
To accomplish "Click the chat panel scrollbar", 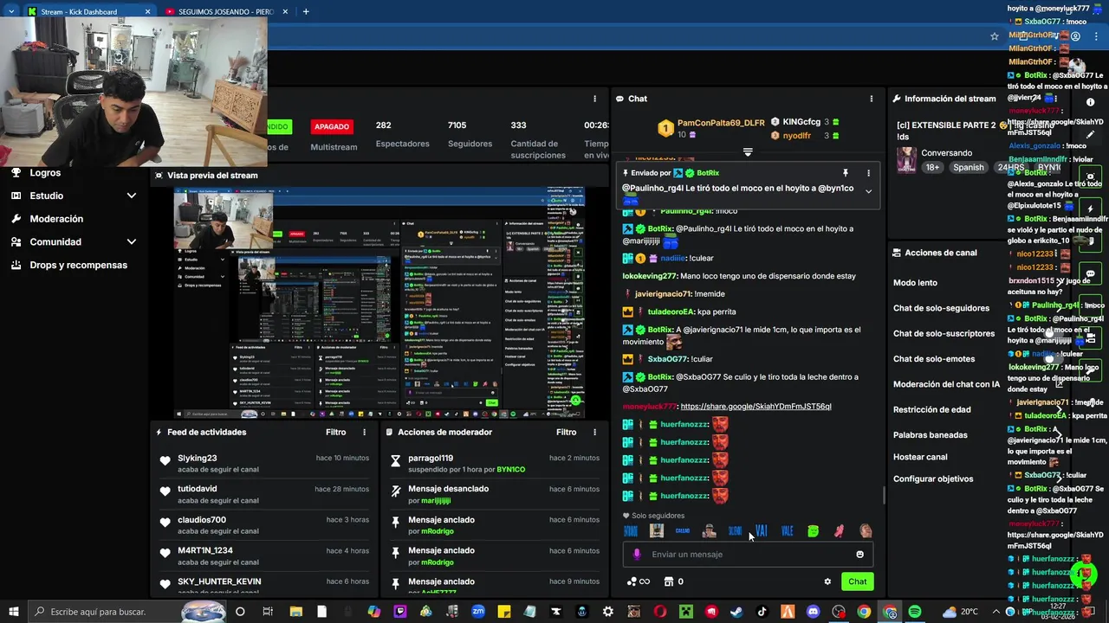I will pyautogui.click(x=883, y=496).
